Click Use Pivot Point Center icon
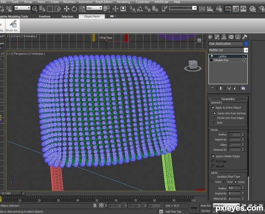265x214 pixels. click(106, 9)
